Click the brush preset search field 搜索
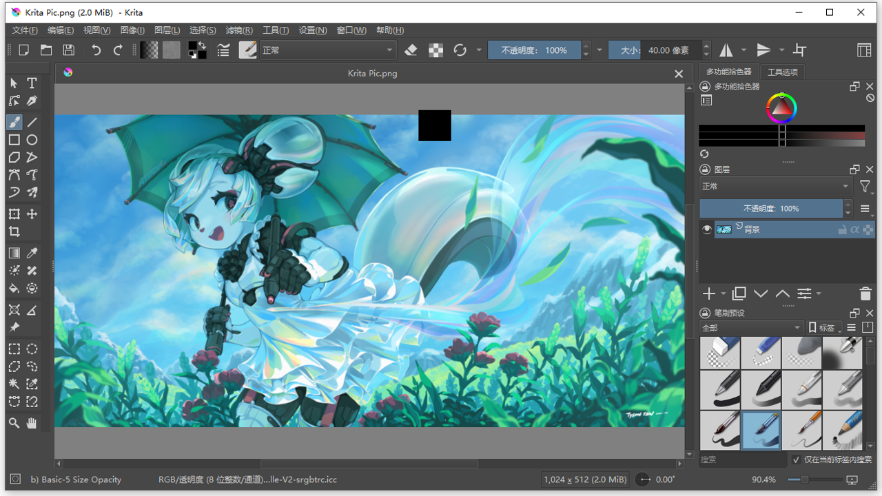This screenshot has height=496, width=882. 743,459
